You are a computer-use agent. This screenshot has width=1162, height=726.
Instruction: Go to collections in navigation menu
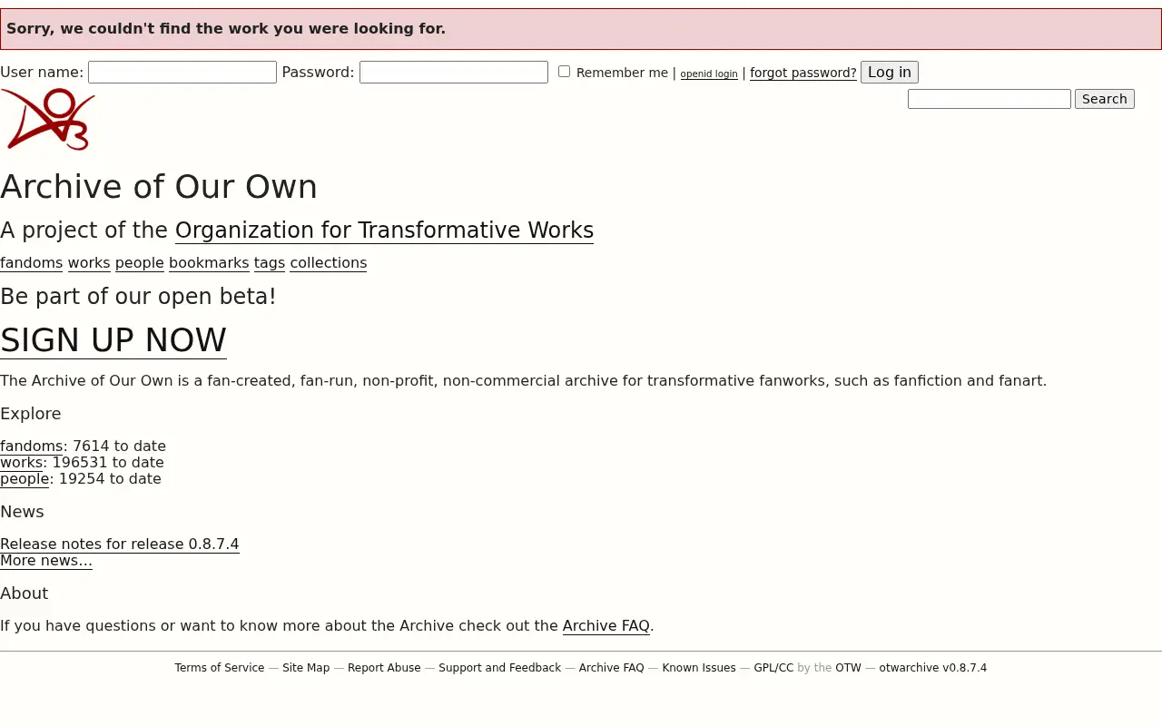(x=329, y=263)
